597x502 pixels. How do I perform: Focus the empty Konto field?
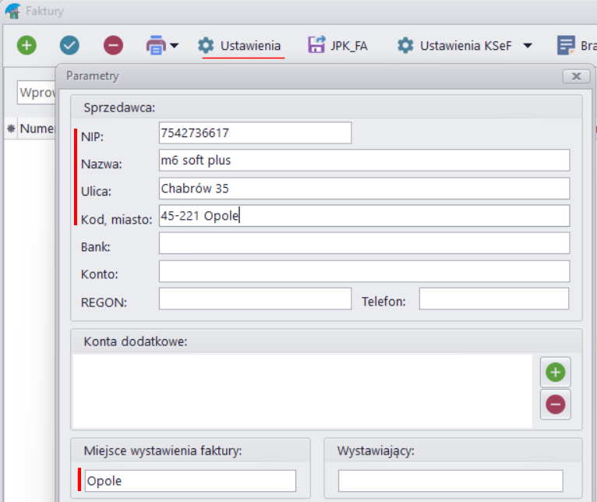[x=364, y=271]
